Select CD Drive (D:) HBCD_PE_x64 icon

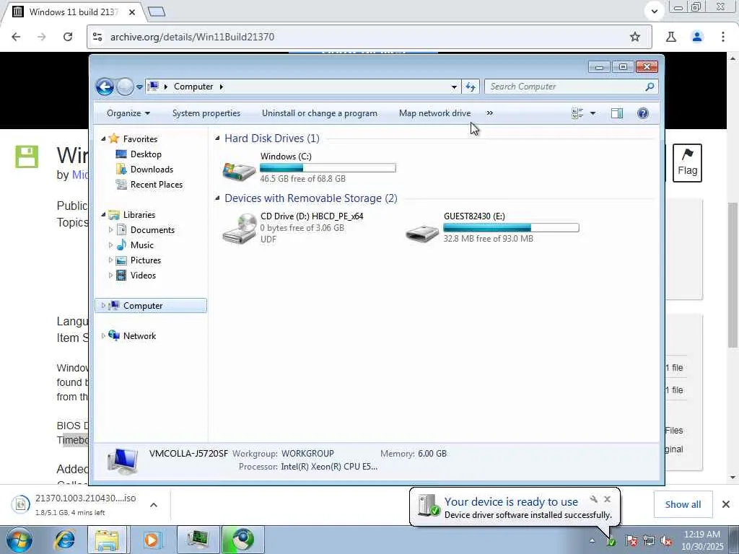coord(239,229)
